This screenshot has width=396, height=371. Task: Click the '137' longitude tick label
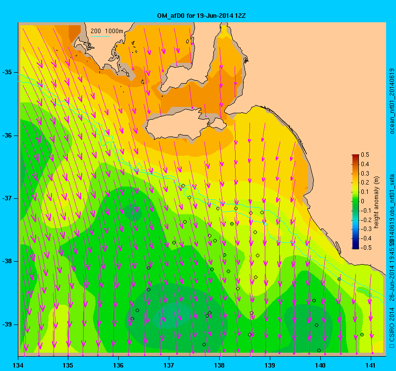[x=169, y=365]
